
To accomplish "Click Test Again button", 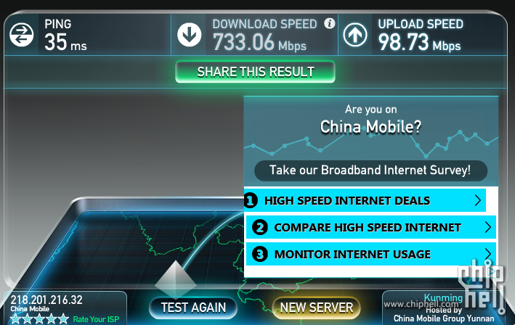I will click(193, 308).
